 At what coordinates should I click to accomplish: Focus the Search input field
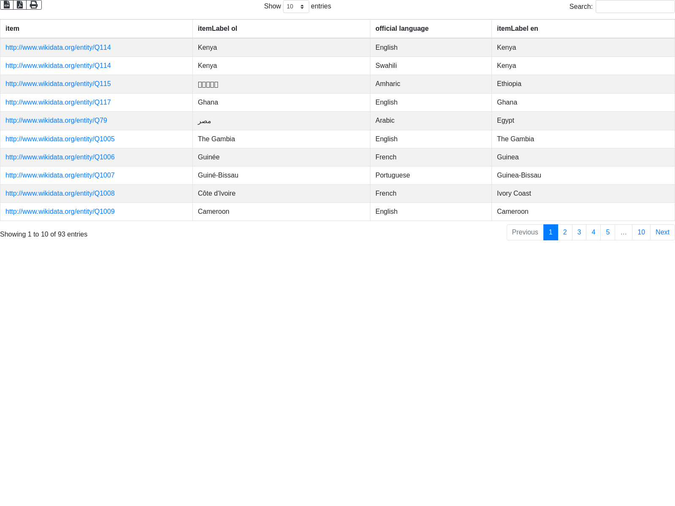point(635,7)
